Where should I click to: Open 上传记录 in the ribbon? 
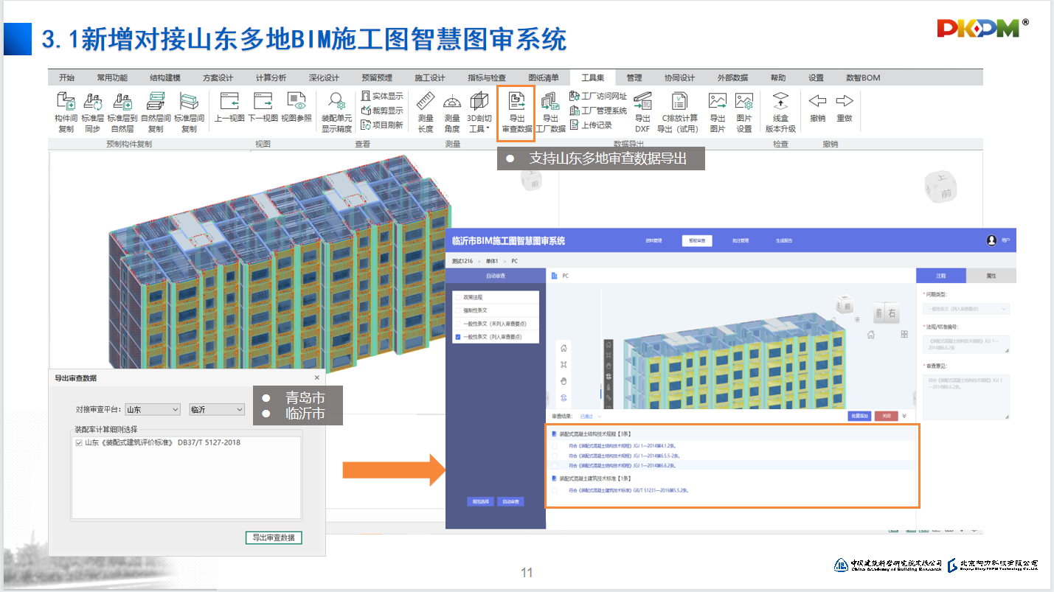point(591,125)
